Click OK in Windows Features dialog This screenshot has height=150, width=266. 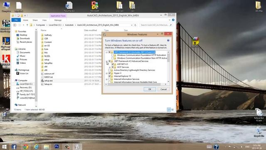click(150, 89)
